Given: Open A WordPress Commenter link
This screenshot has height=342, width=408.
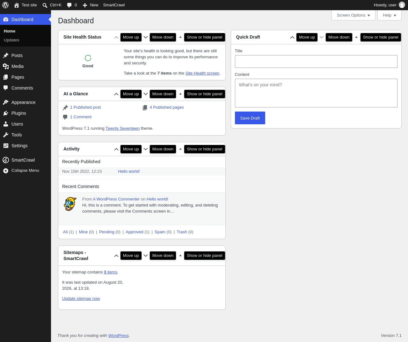Looking at the screenshot, I should point(116,199).
